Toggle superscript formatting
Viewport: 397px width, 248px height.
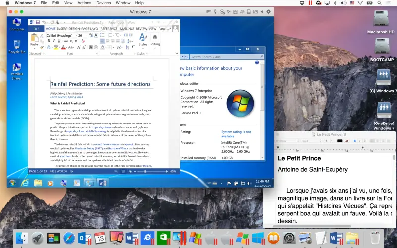pyautogui.click(x=76, y=41)
